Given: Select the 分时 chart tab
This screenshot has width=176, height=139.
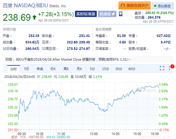Looking at the screenshot, I should (x=13, y=69).
